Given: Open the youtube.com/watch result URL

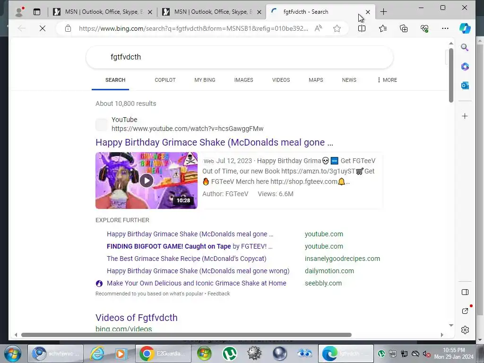Looking at the screenshot, I should click(x=187, y=129).
